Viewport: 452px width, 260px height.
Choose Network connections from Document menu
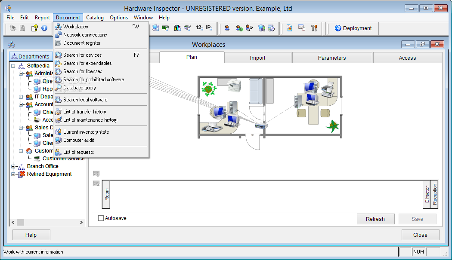(101, 35)
